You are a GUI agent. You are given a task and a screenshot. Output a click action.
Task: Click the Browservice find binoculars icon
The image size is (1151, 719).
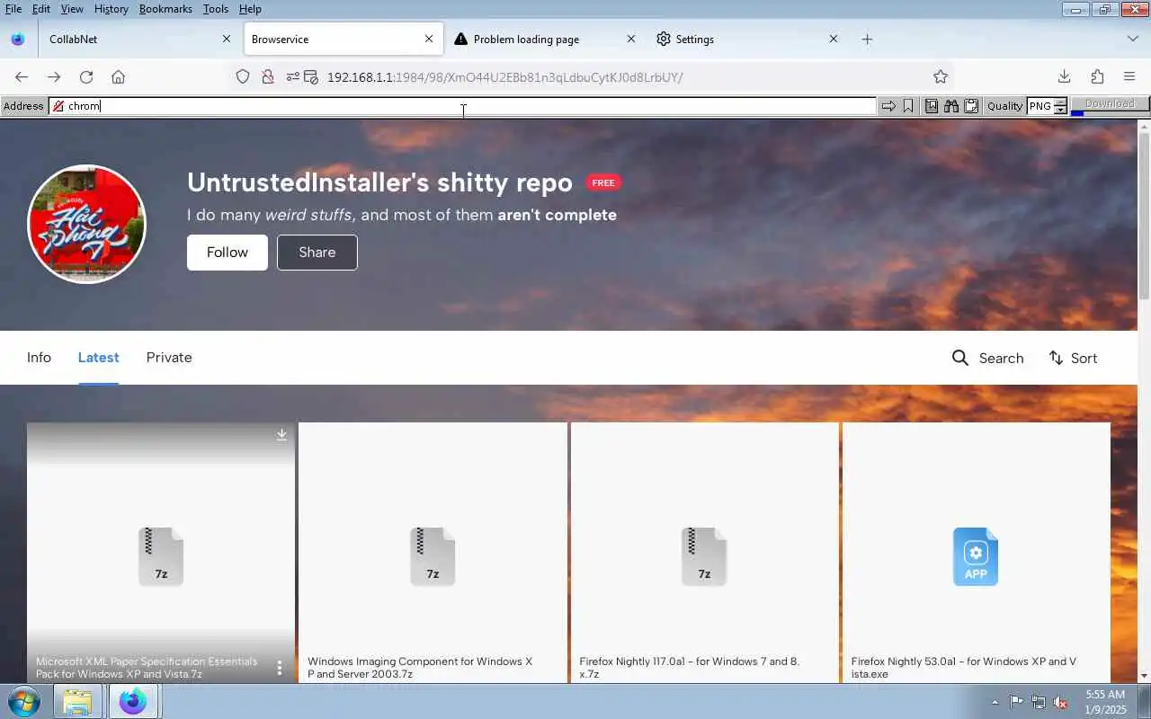[951, 106]
